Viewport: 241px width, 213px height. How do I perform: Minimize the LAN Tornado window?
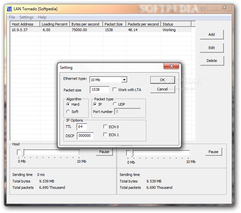(x=203, y=8)
